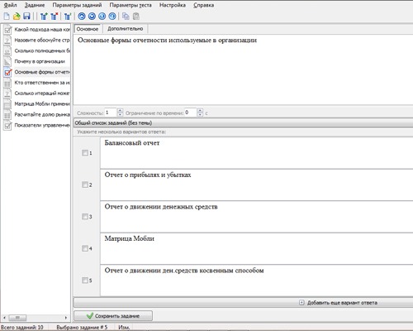Viewport: 413px width, 331px height.
Task: Click the Ограничение по времени input field
Action: [191, 113]
